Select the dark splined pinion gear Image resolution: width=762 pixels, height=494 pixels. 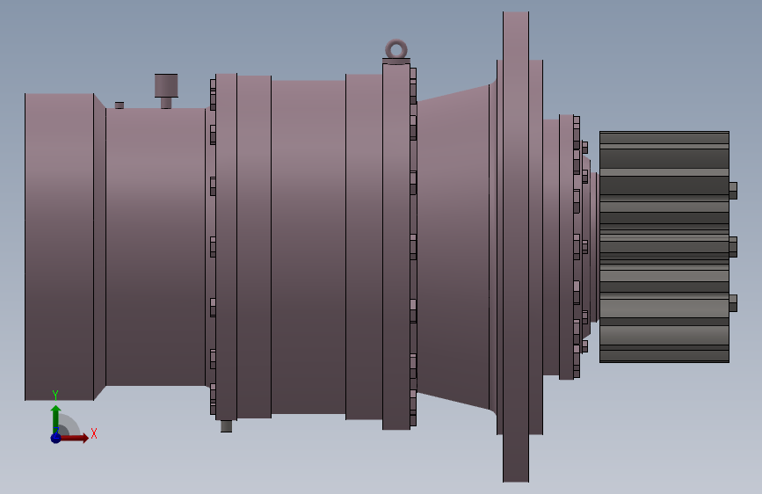click(x=664, y=247)
